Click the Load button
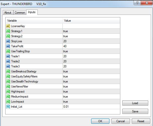 click(x=135, y=103)
